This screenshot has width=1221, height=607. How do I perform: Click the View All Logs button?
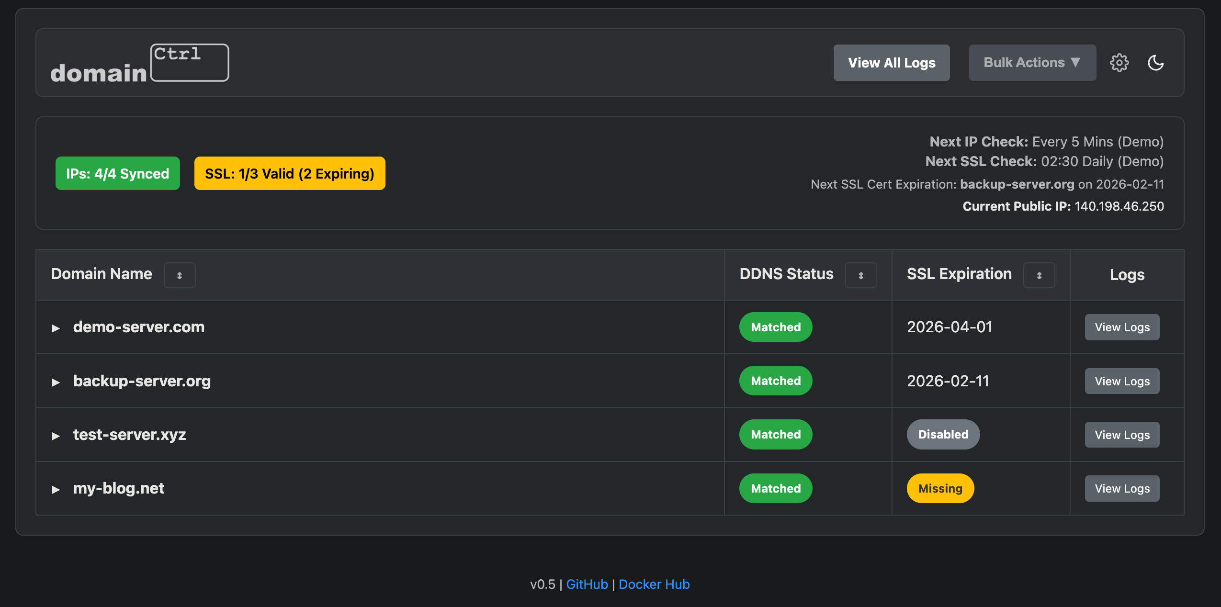(891, 63)
